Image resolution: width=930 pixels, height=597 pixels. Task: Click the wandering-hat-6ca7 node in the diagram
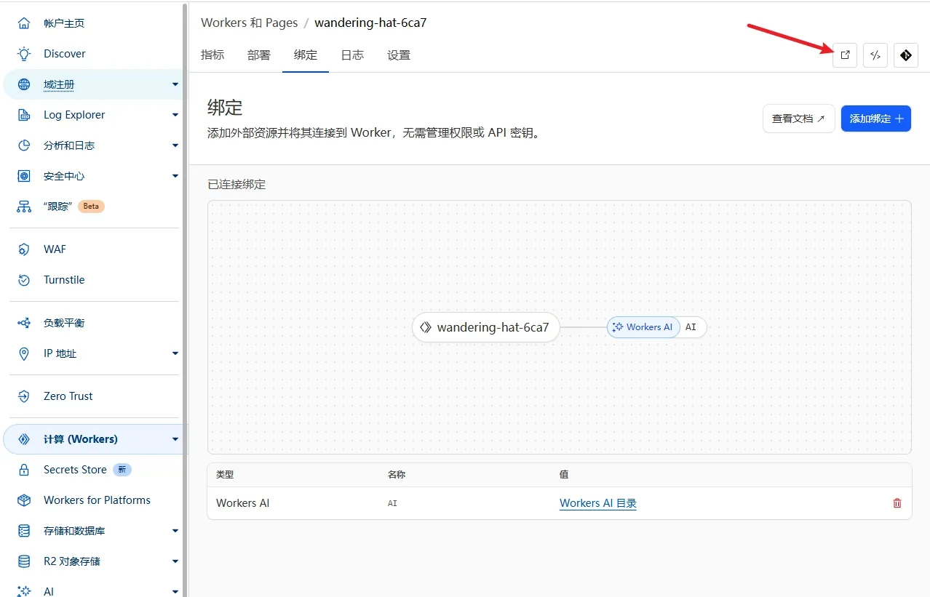tap(486, 327)
